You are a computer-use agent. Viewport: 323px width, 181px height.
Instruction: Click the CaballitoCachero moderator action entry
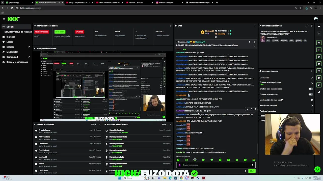(138, 131)
